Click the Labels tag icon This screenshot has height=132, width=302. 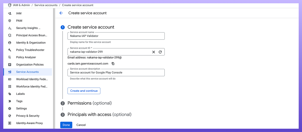pos(10,94)
